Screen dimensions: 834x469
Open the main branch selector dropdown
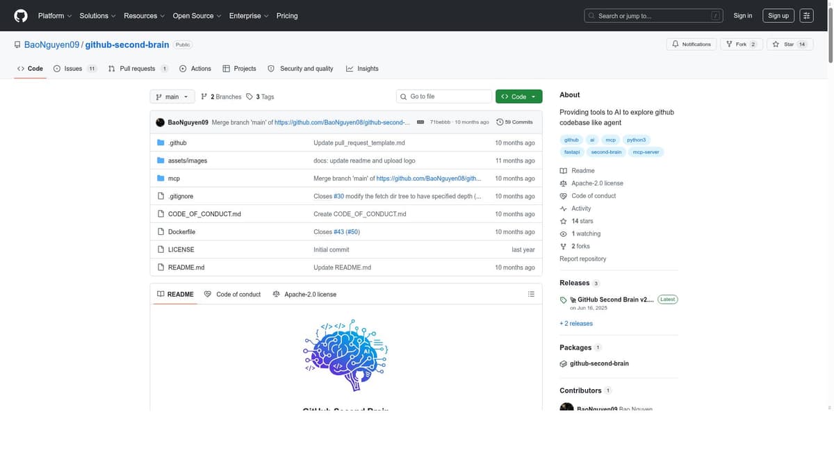click(171, 96)
